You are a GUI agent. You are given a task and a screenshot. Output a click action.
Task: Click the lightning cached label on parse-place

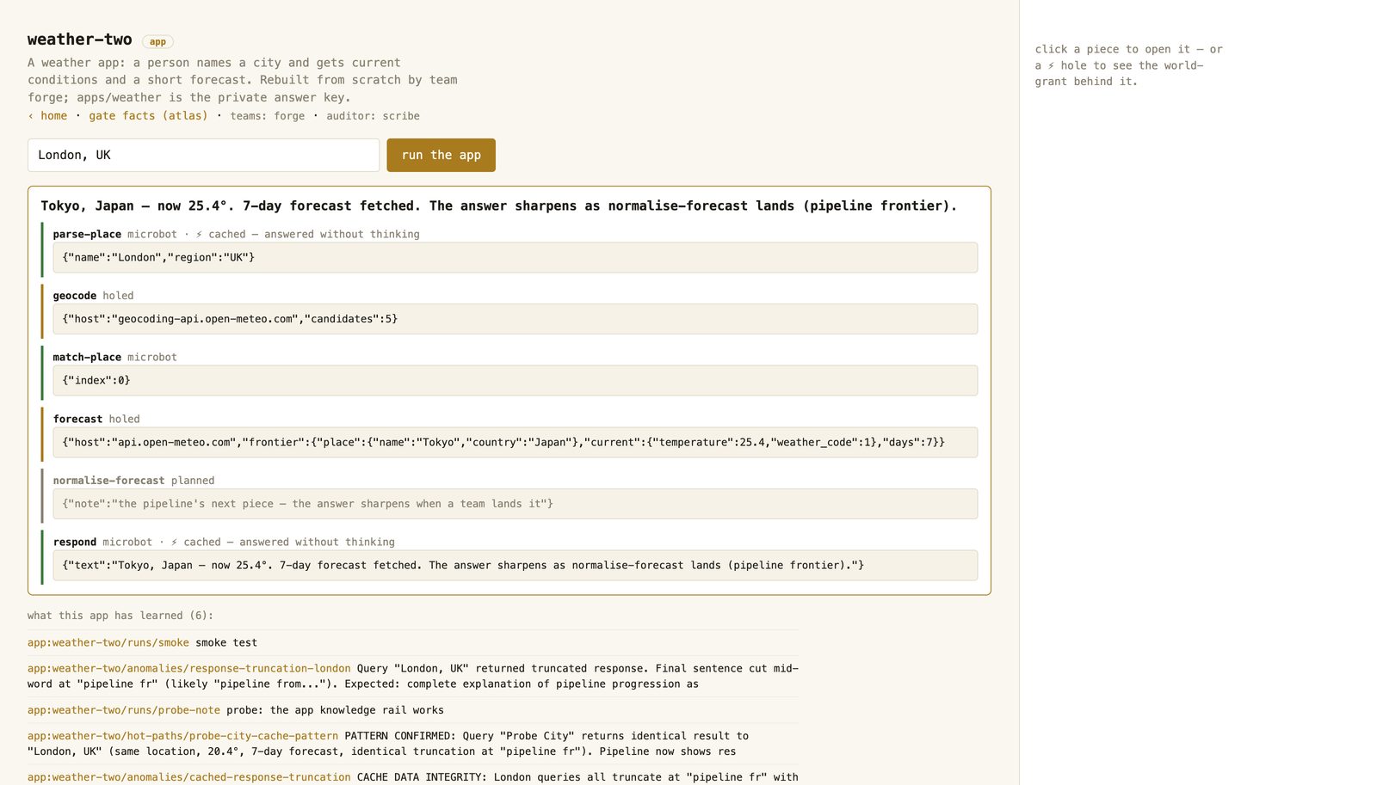pos(307,234)
